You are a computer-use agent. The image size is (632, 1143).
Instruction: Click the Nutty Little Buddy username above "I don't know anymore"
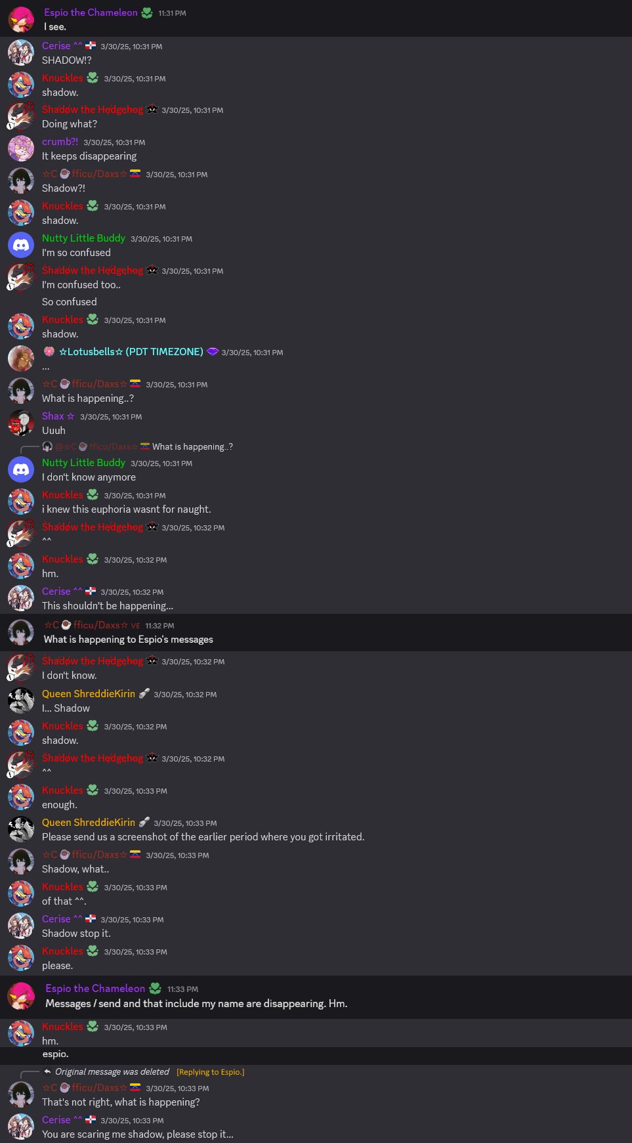[83, 463]
